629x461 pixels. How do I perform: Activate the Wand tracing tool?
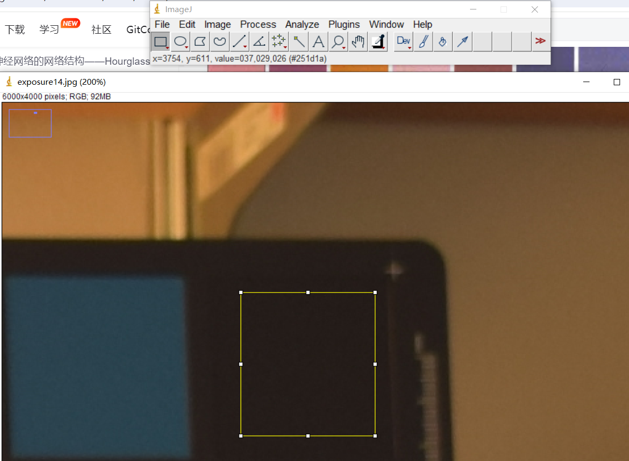tap(299, 42)
